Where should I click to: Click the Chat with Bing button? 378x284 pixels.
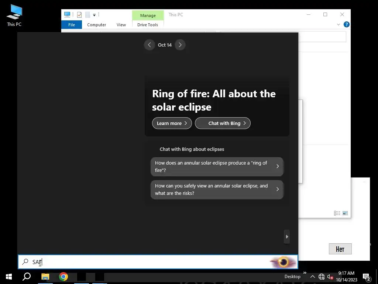click(223, 123)
